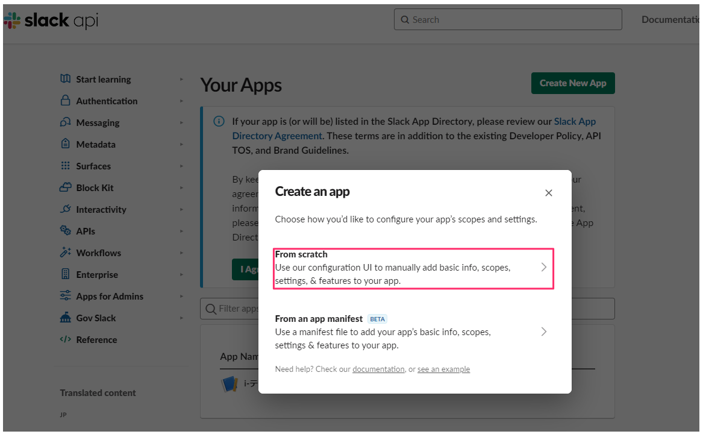Image resolution: width=703 pixels, height=434 pixels.
Task: Click the Reference code brackets icon
Action: (x=66, y=339)
